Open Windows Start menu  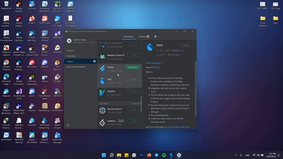[104, 155]
